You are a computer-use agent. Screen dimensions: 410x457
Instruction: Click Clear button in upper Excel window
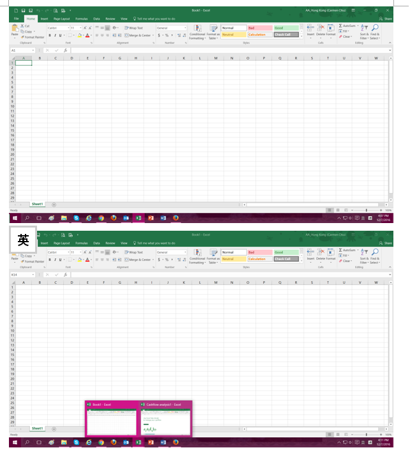pyautogui.click(x=345, y=36)
